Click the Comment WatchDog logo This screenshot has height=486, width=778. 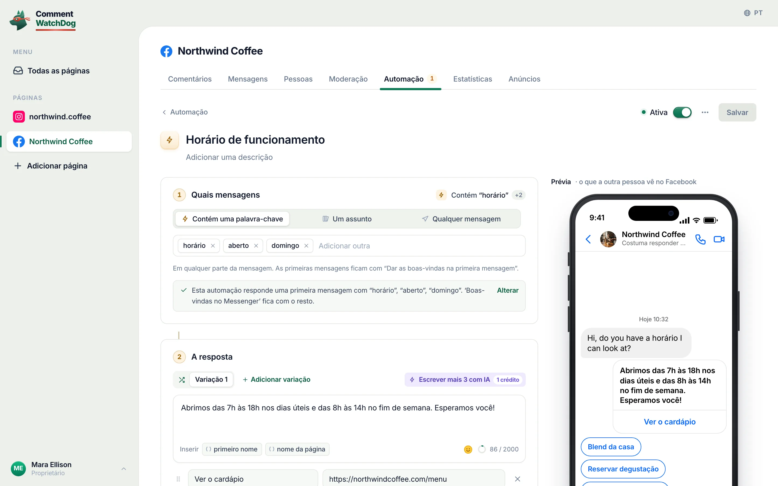43,20
